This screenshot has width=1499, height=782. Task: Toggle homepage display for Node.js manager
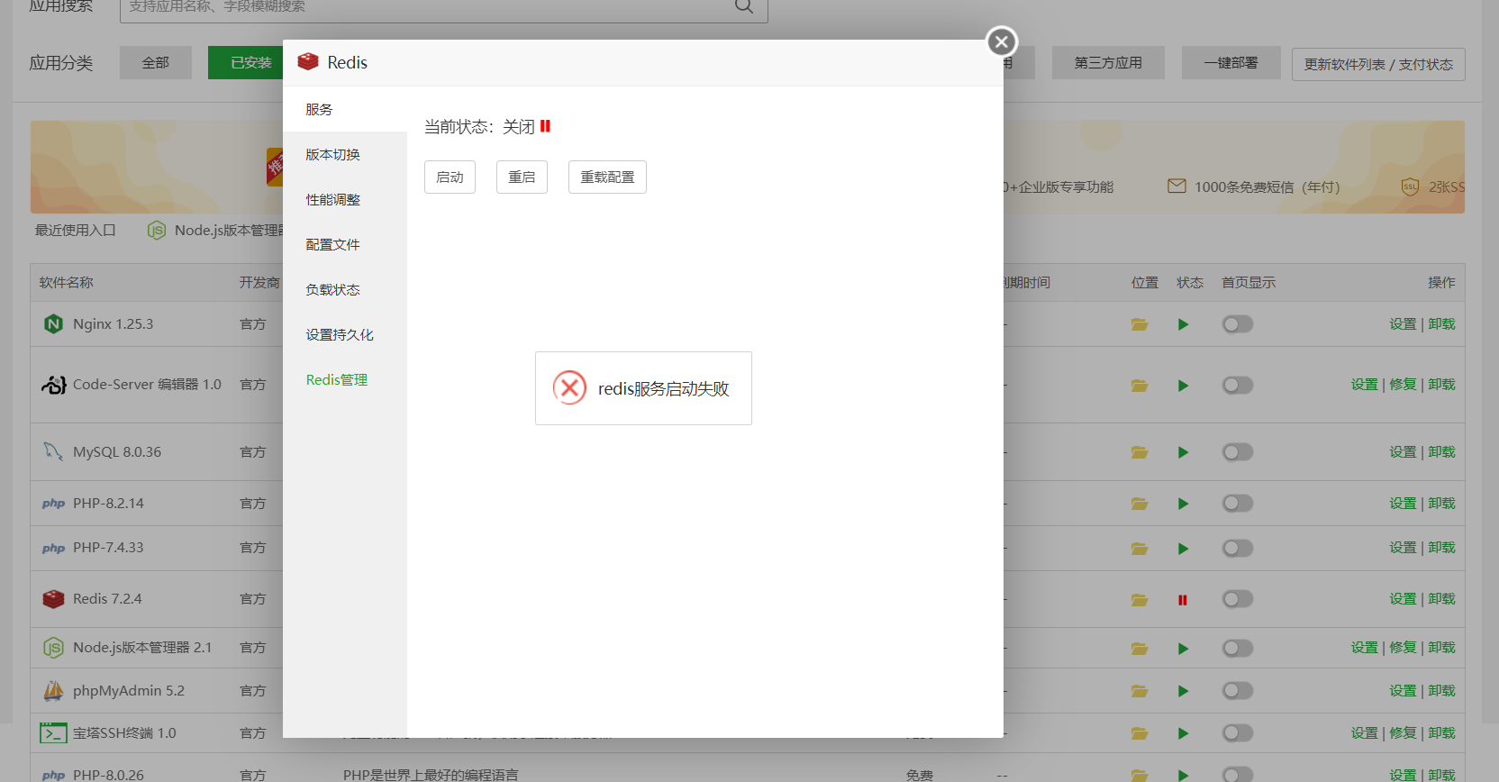1238,649
